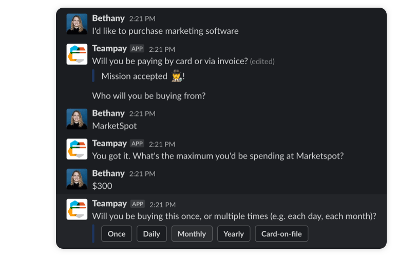Select the Daily frequency option

coord(152,234)
